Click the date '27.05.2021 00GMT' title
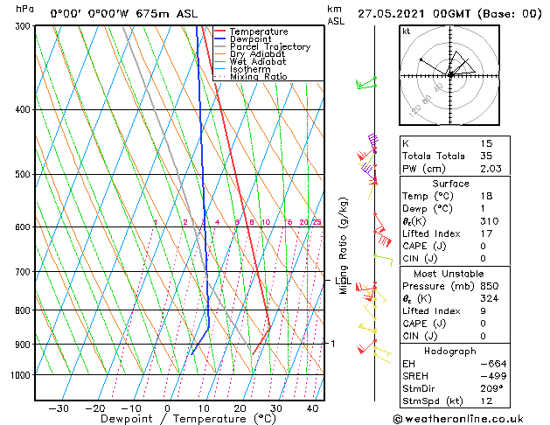 pos(414,14)
